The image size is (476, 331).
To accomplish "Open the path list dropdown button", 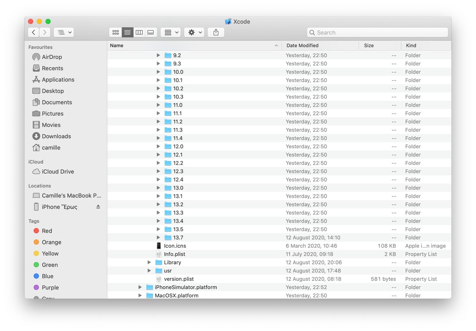I will click(64, 32).
